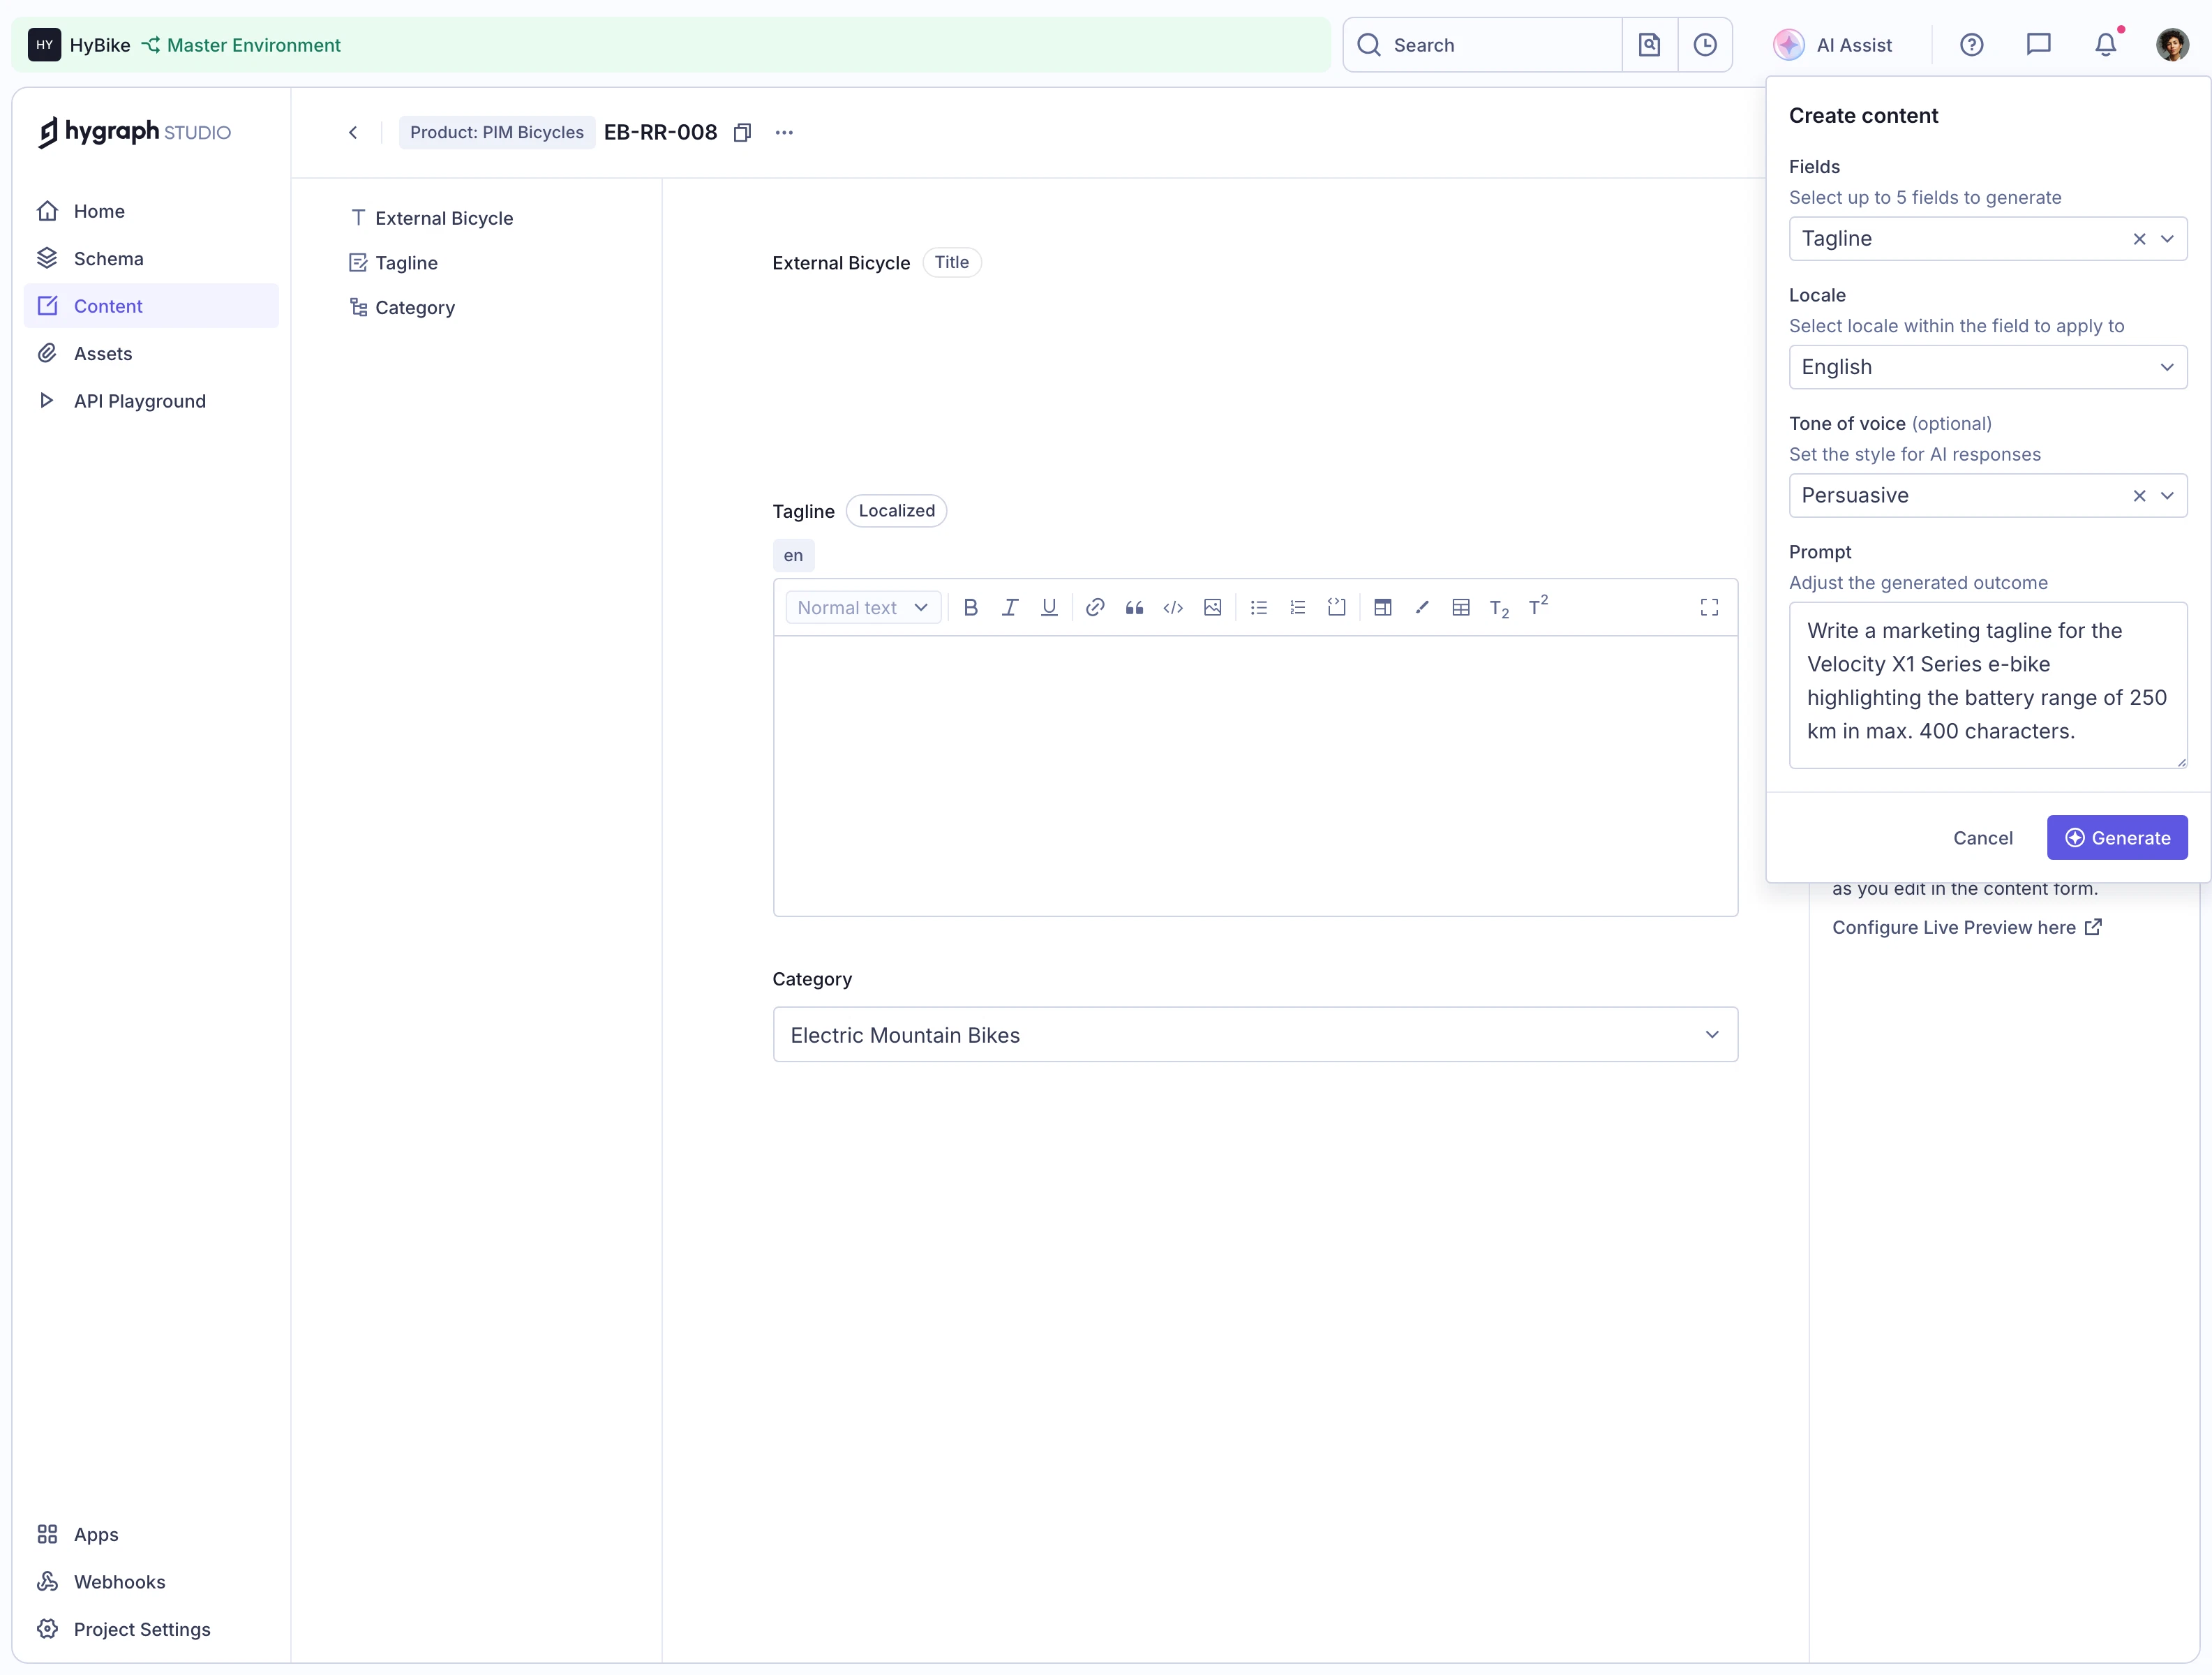Focus the Search field
The image size is (2212, 1675).
pyautogui.click(x=1482, y=45)
